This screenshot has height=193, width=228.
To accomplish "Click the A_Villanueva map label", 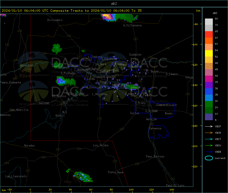I will point(132,25).
